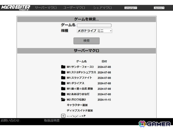This screenshot has height=130, width=173.
Task: Open the ユーザーマクロ menu tab
Action: (74, 8)
